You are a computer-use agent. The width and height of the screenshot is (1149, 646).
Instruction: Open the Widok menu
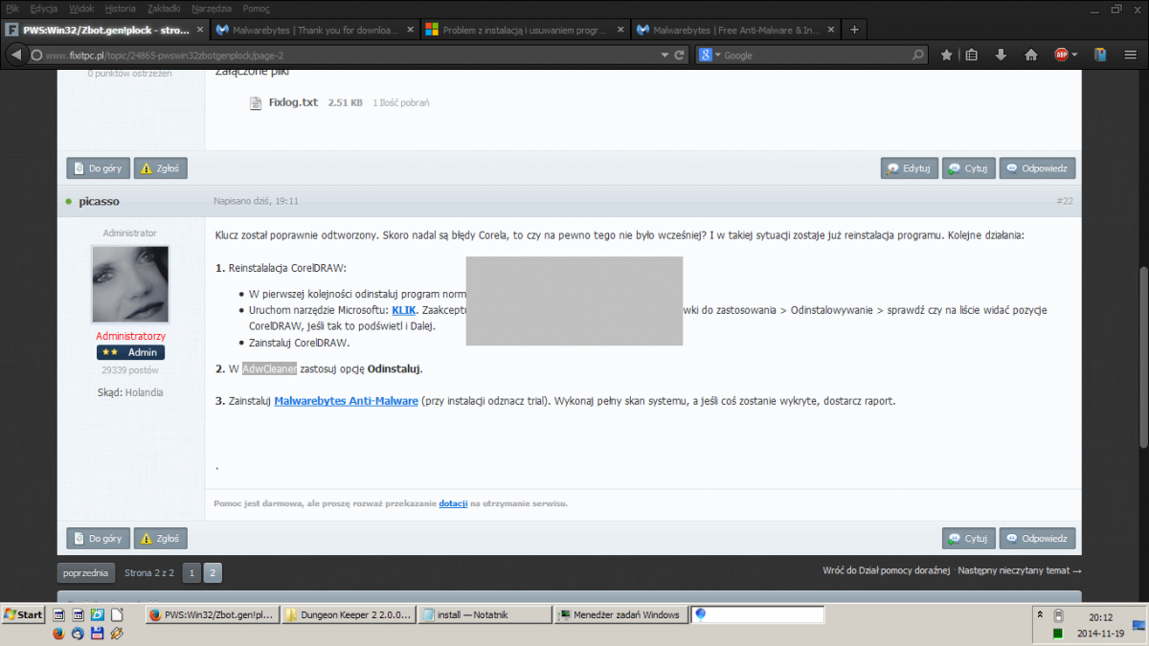click(x=82, y=8)
